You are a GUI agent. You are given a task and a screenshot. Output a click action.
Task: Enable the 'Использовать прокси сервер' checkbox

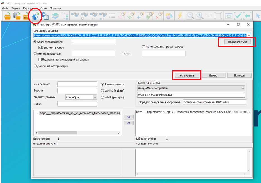[x=144, y=47]
